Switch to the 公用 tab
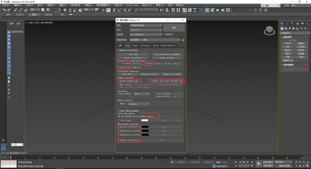The width and height of the screenshot is (311, 169). (x=120, y=46)
